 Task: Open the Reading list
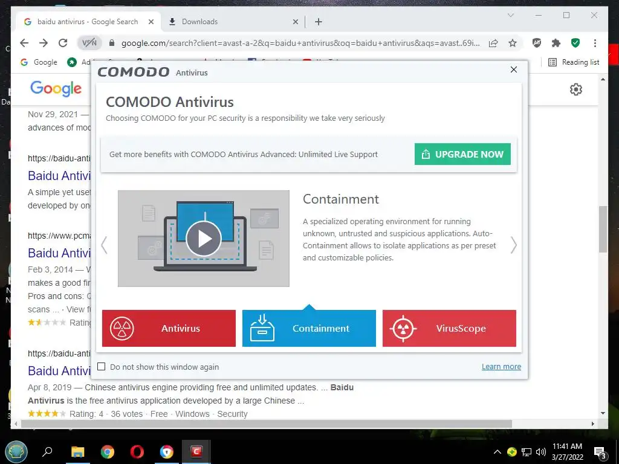tap(574, 62)
